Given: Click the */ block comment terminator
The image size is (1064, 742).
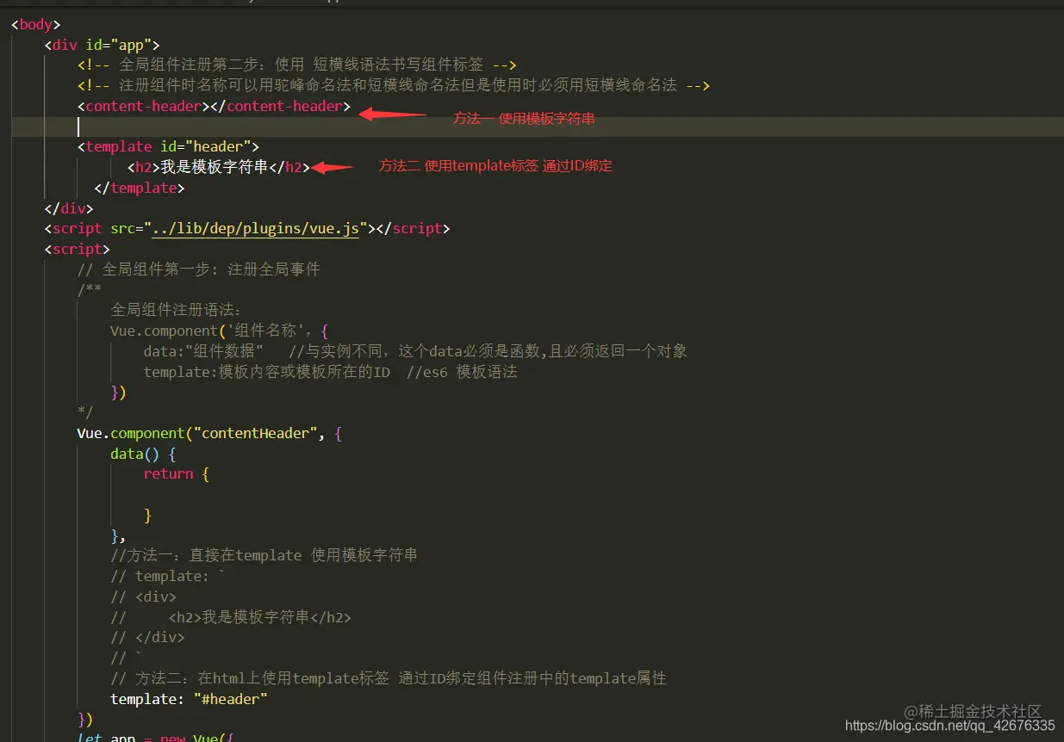Looking at the screenshot, I should tap(85, 412).
